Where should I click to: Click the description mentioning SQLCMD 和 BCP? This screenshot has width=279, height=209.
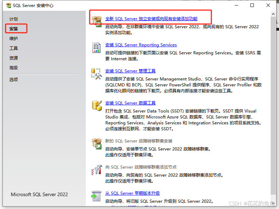click(183, 85)
